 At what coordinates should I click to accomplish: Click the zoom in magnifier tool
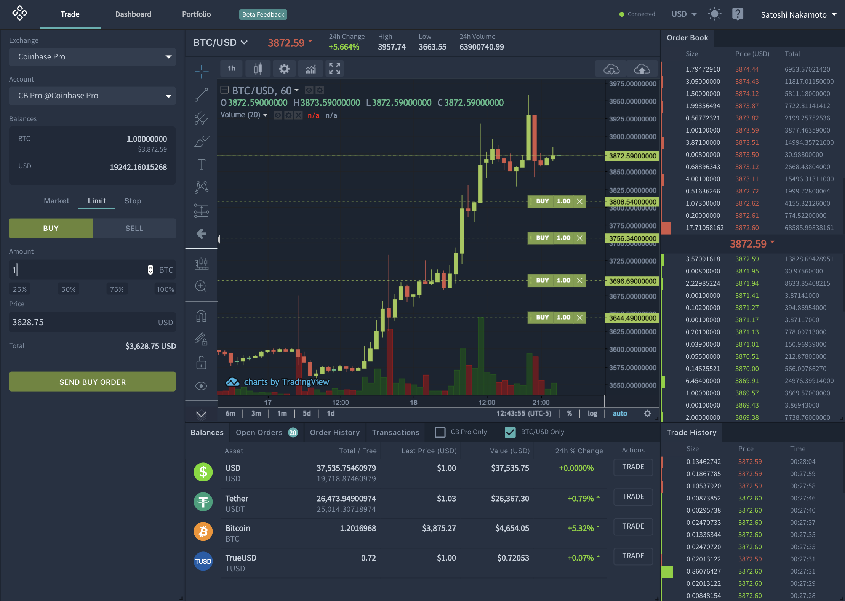(201, 286)
